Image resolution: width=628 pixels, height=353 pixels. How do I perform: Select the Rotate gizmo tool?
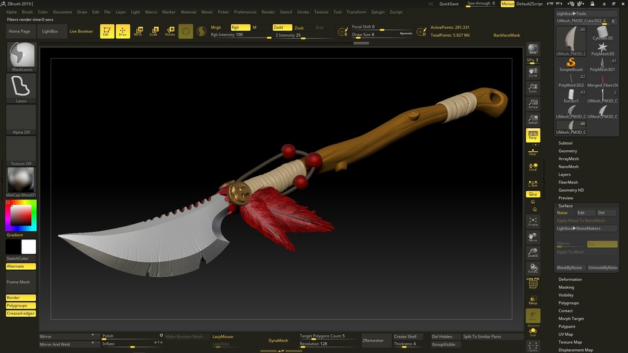point(170,31)
